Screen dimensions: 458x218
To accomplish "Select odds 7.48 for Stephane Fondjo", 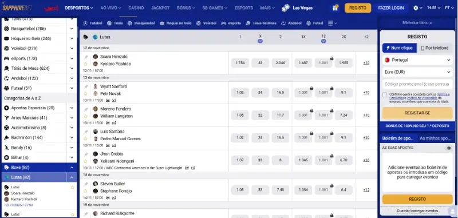I will point(280,190).
